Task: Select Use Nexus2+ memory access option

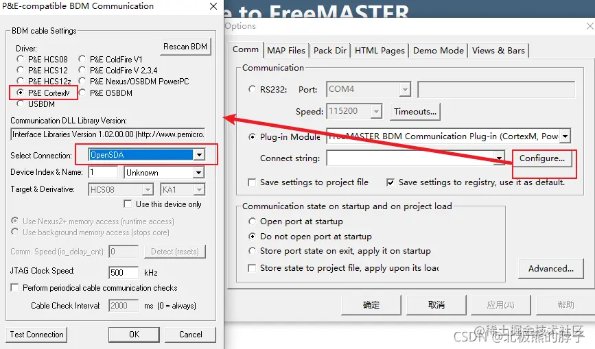Action: click(x=15, y=221)
